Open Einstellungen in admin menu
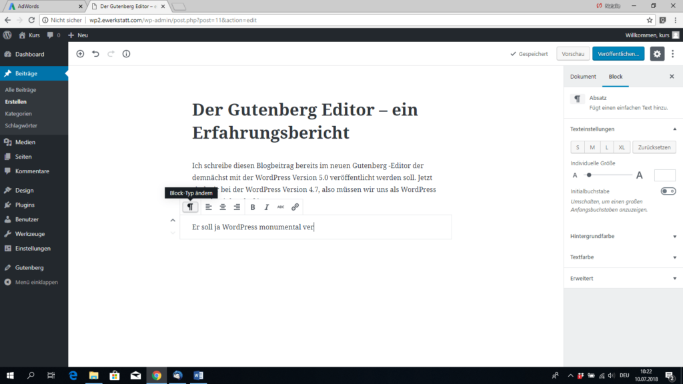683x384 pixels. click(34, 249)
